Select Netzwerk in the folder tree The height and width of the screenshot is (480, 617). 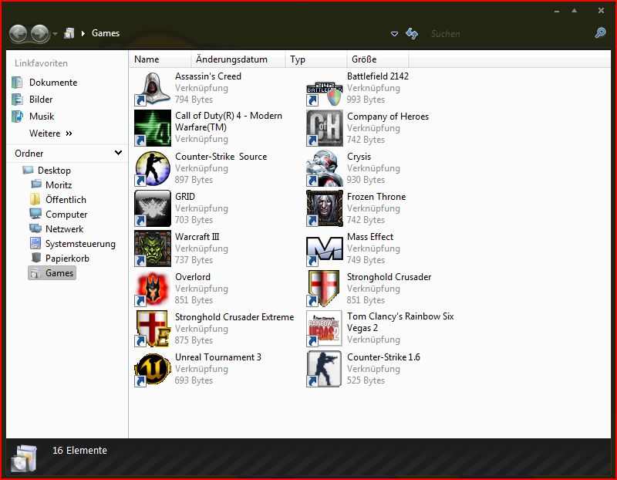click(x=56, y=228)
